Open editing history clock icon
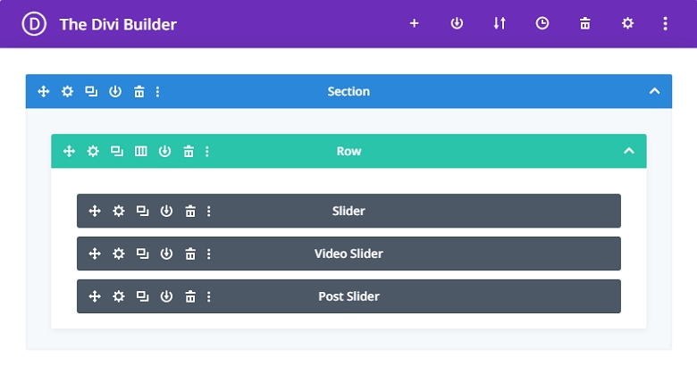Screen dimensions: 697x366 [542, 24]
